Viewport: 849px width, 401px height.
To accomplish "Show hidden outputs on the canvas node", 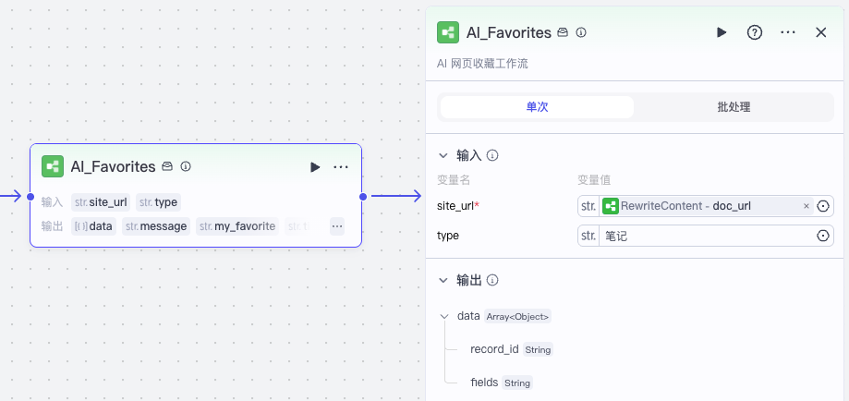I will pos(337,225).
